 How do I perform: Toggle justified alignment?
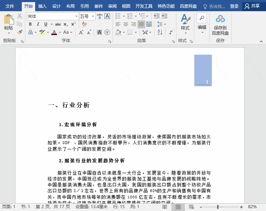(x=141, y=24)
